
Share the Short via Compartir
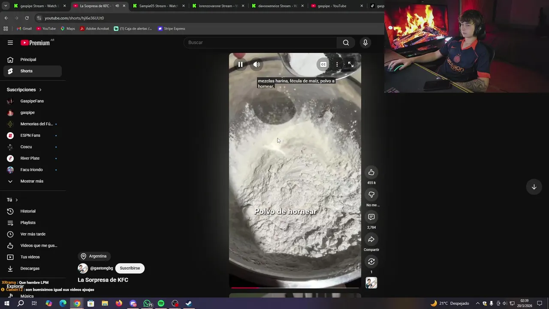[371, 239]
